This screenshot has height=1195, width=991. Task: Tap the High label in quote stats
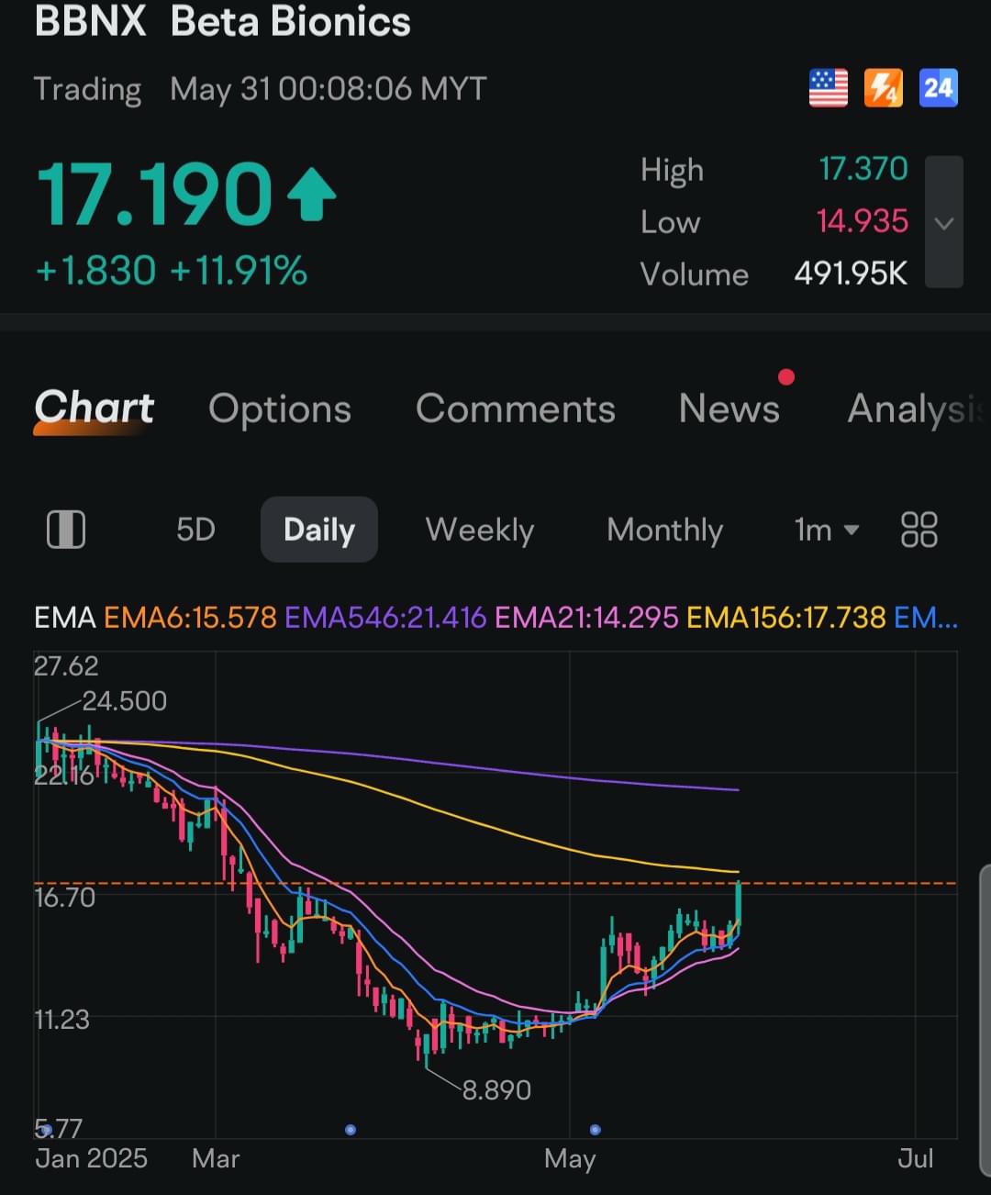point(672,171)
